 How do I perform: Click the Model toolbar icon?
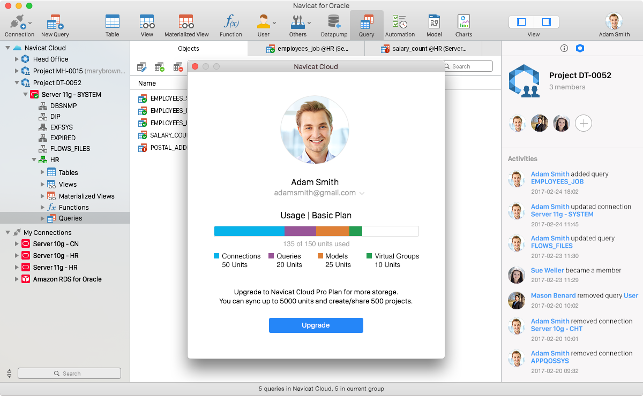click(434, 25)
